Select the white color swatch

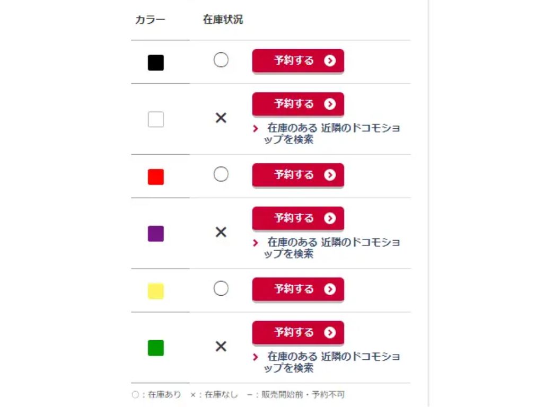[156, 119]
